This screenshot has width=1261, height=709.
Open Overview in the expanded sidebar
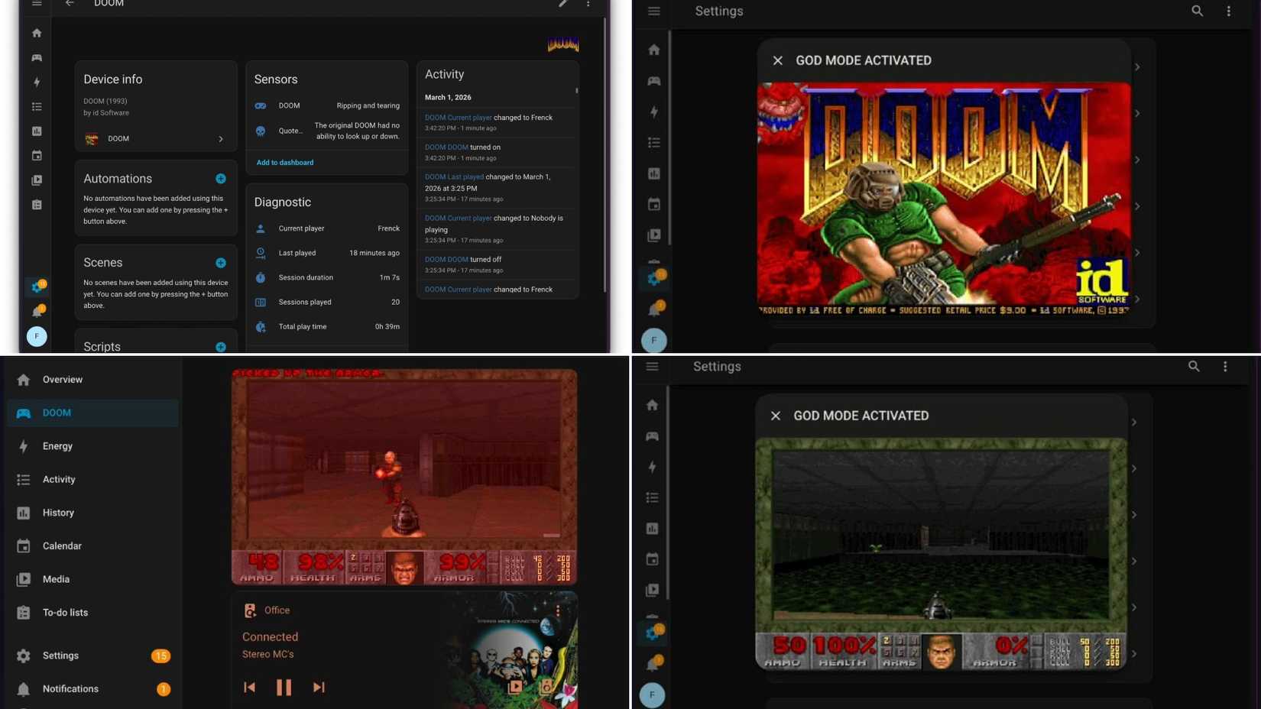click(x=92, y=380)
